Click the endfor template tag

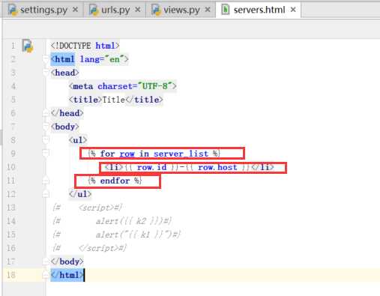[115, 181]
